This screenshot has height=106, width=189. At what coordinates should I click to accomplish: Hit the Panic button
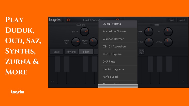[171, 20]
